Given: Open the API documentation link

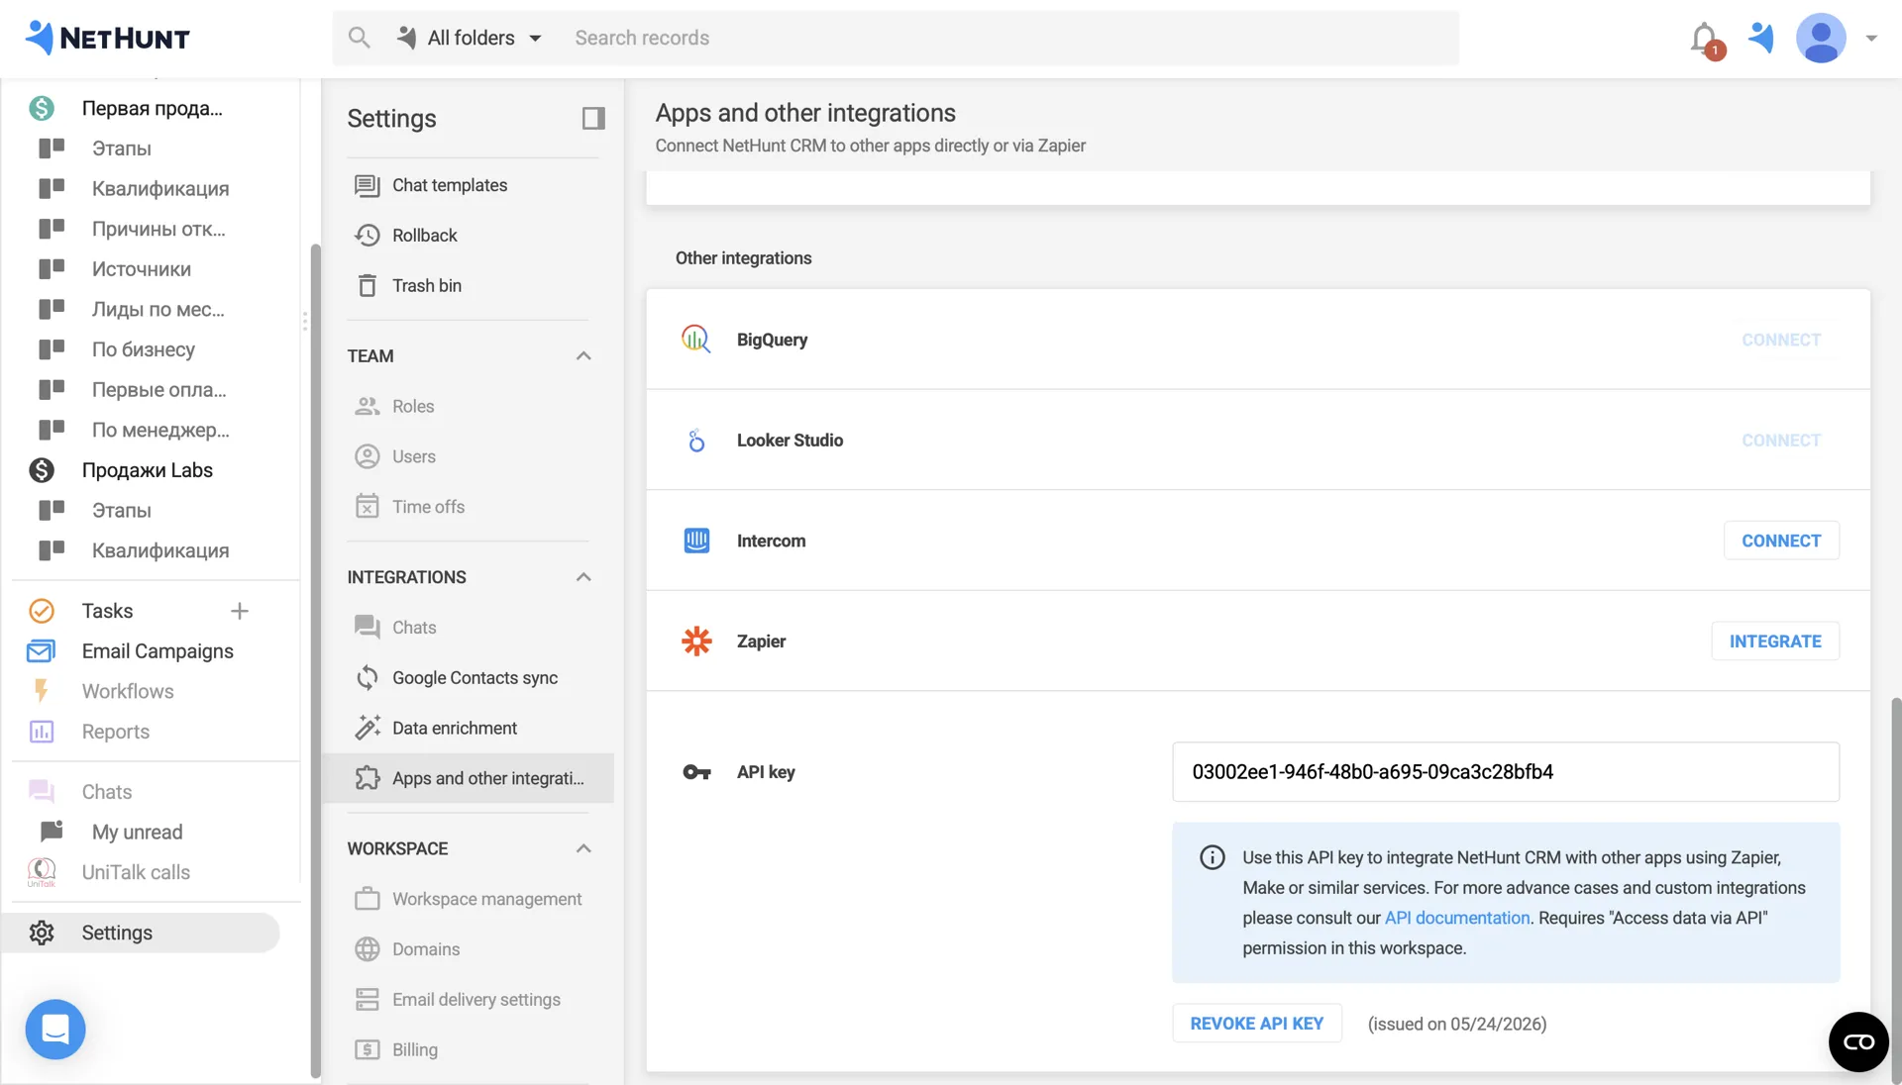Looking at the screenshot, I should 1456,919.
